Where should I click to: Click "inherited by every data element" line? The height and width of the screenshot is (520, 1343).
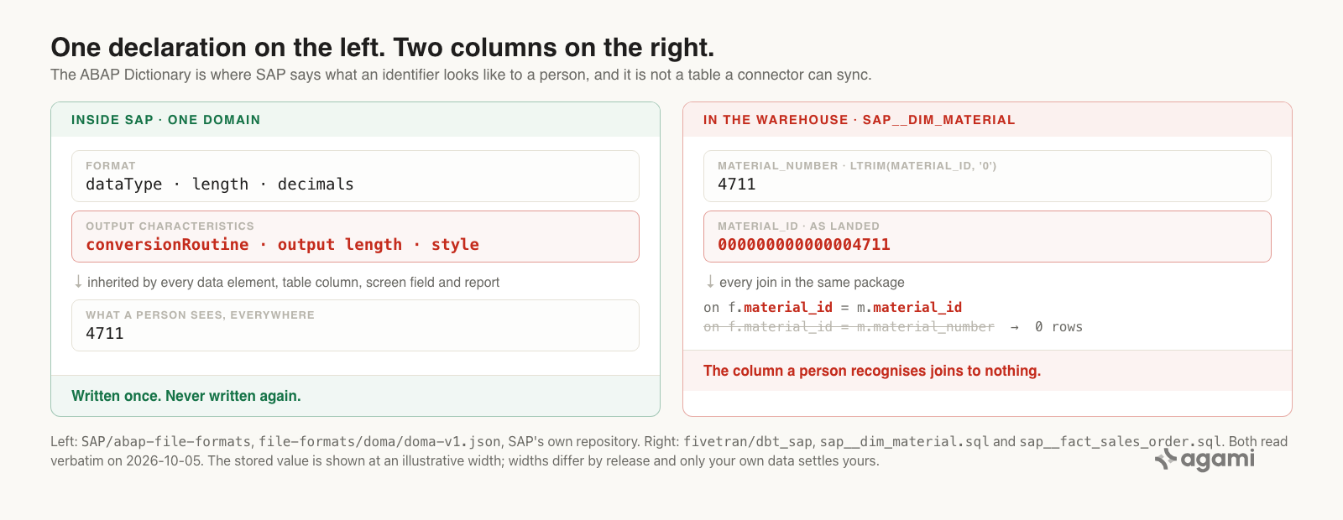pos(293,283)
